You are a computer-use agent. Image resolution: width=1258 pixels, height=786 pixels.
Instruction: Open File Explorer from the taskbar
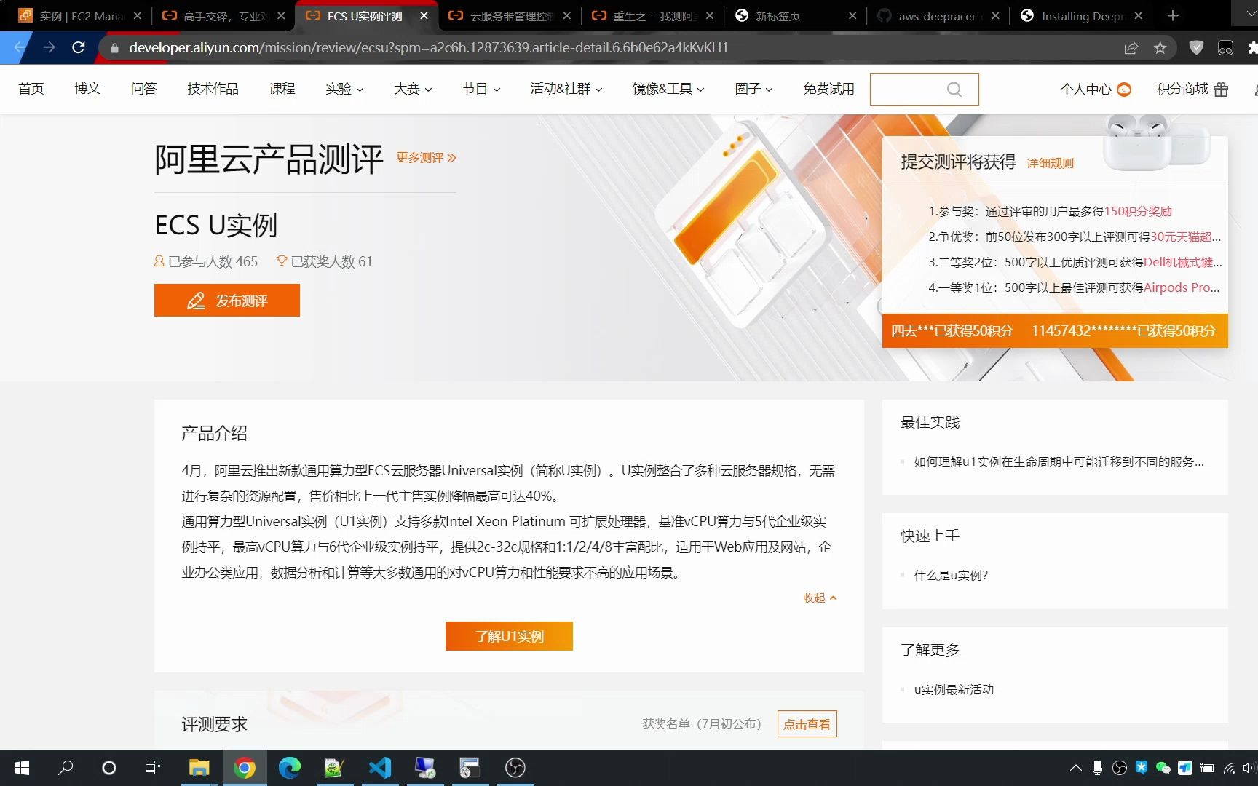click(199, 768)
